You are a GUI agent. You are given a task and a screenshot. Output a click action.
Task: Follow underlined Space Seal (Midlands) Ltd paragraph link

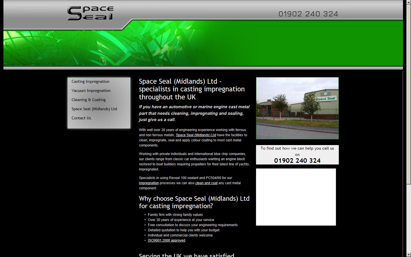196,135
